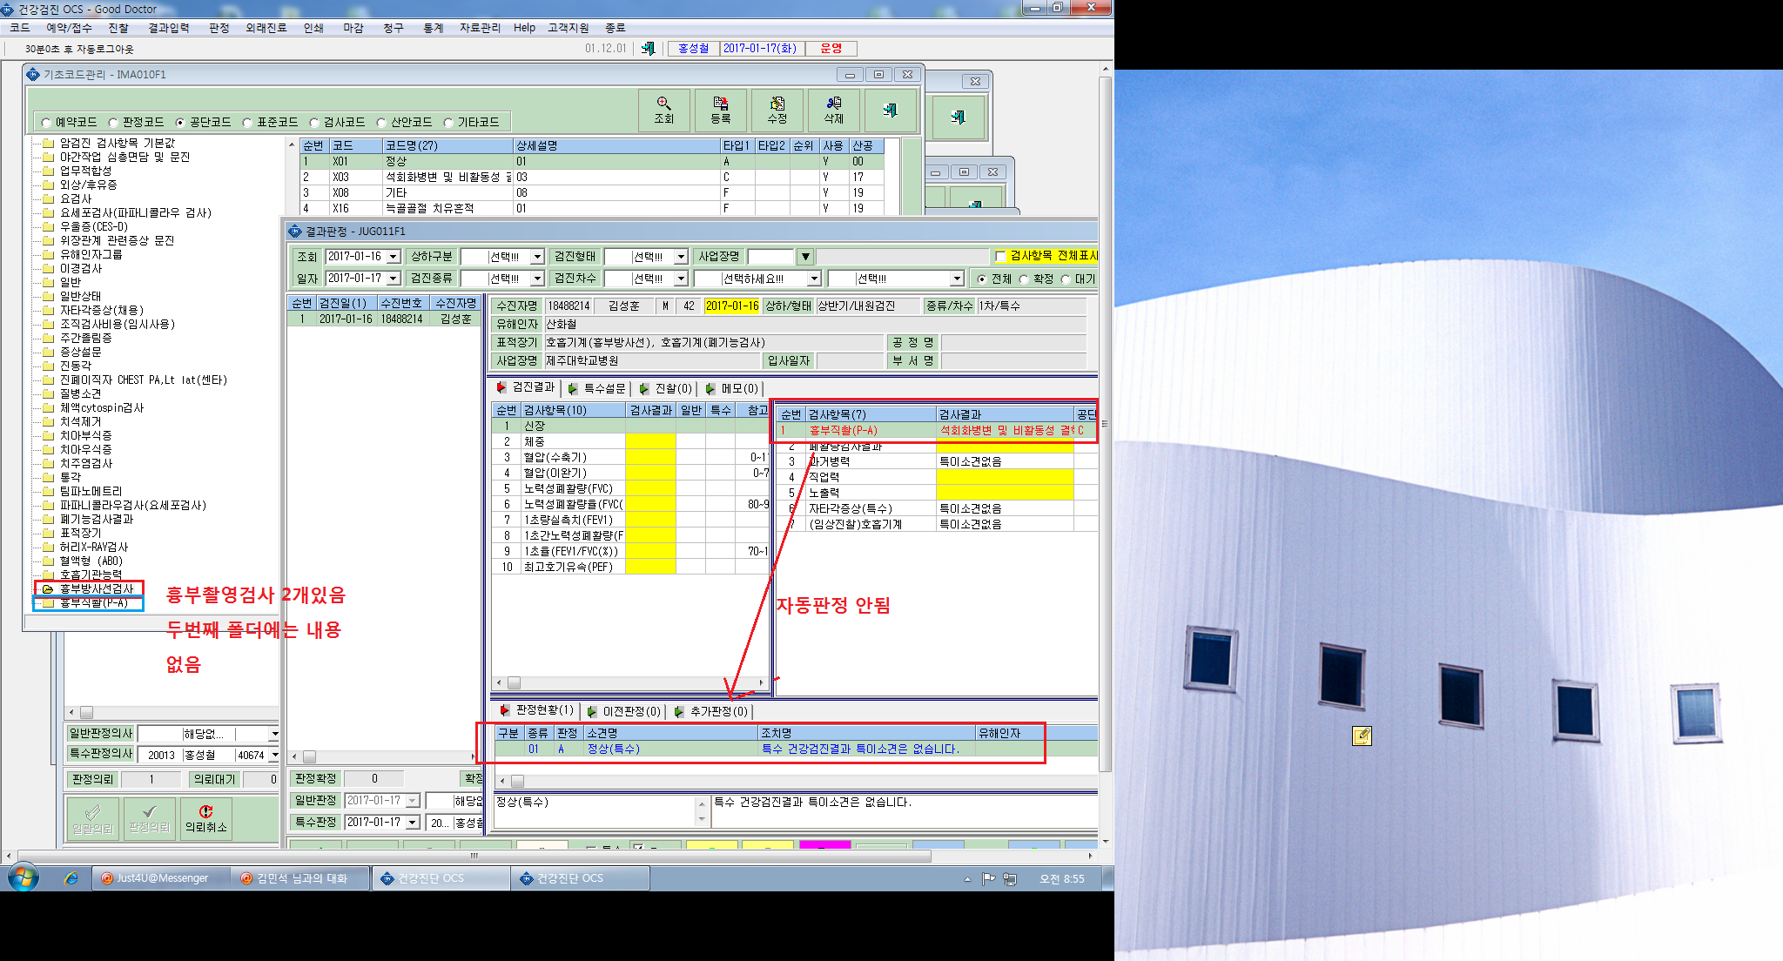Click the 수정 edit toolbar icon
Image resolution: width=1783 pixels, height=961 pixels.
(x=777, y=111)
